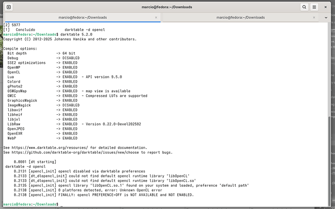Click the 'FINALLY: opencl PREFERENCE=OFF' line
The width and height of the screenshot is (335, 209).
pyautogui.click(x=103, y=195)
